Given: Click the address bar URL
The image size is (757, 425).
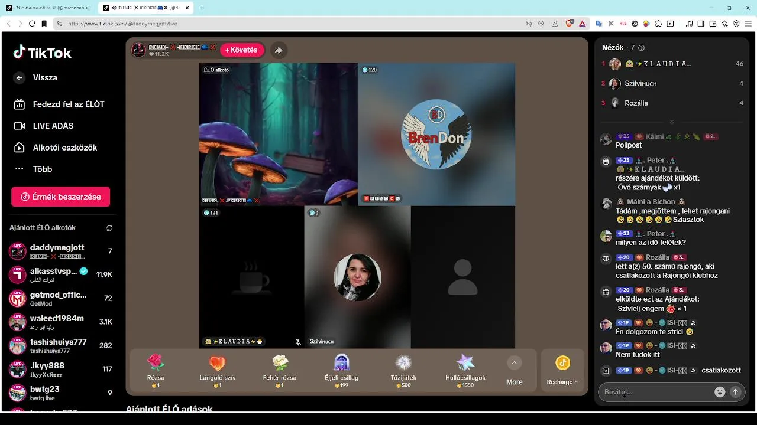Looking at the screenshot, I should [122, 24].
